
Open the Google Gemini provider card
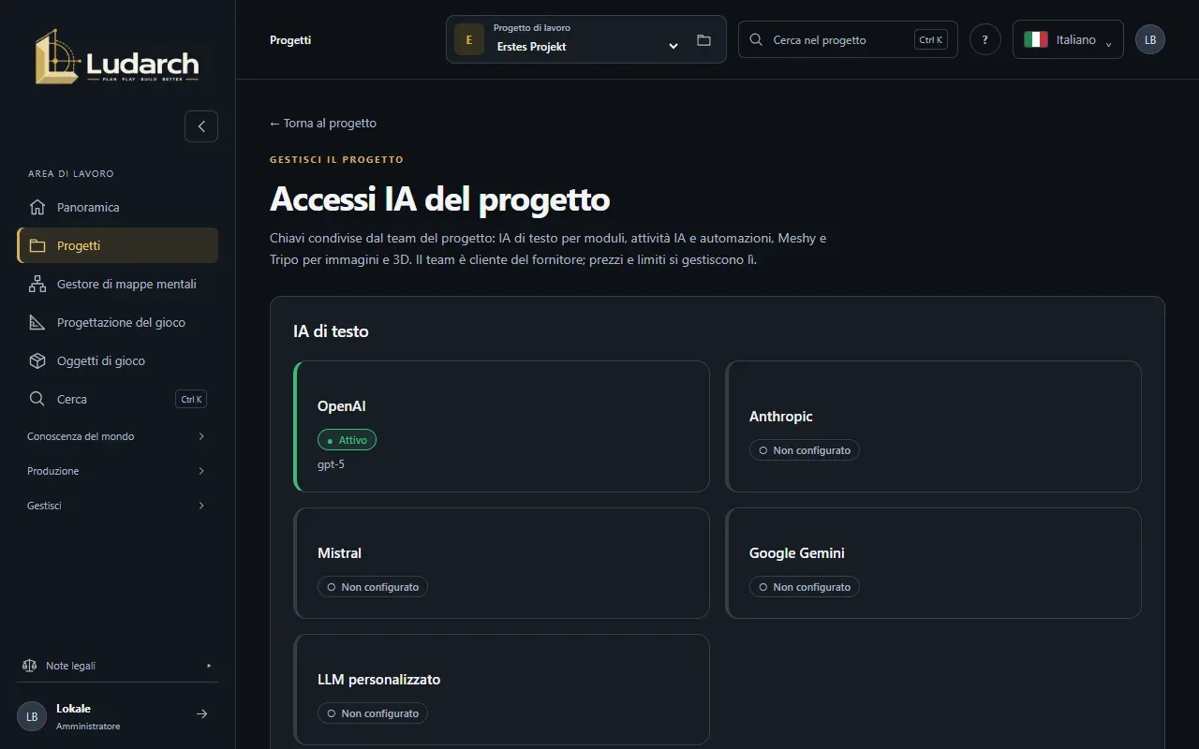click(934, 563)
